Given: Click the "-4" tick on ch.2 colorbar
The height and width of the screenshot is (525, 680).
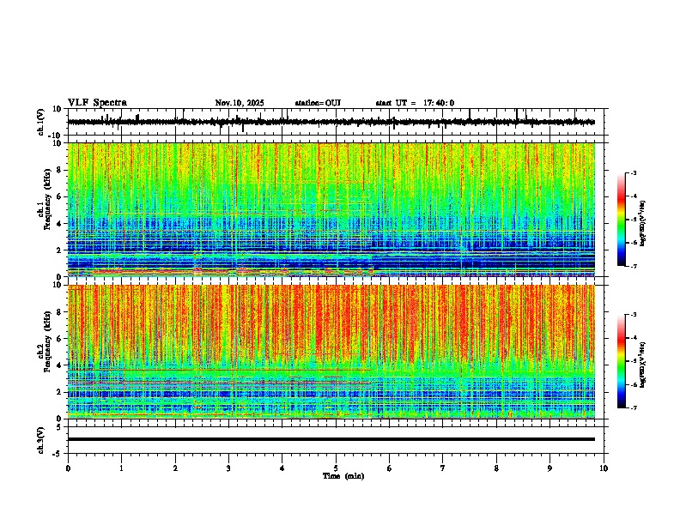Looking at the screenshot, I should pyautogui.click(x=633, y=338).
